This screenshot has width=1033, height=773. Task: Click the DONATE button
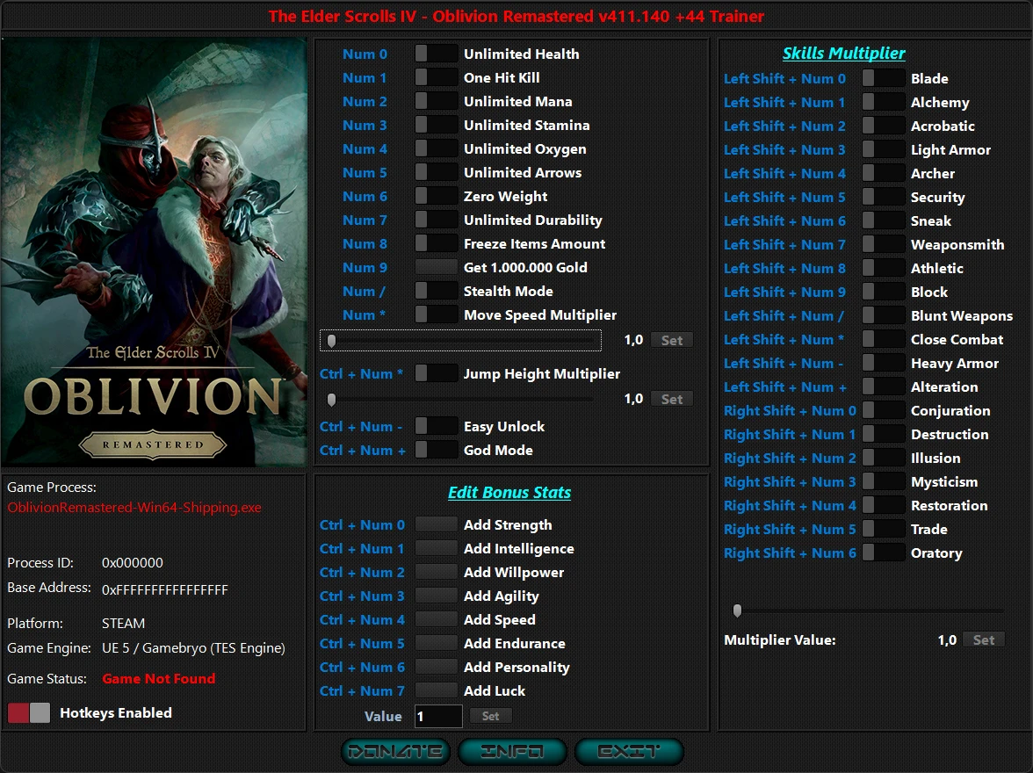pyautogui.click(x=395, y=751)
